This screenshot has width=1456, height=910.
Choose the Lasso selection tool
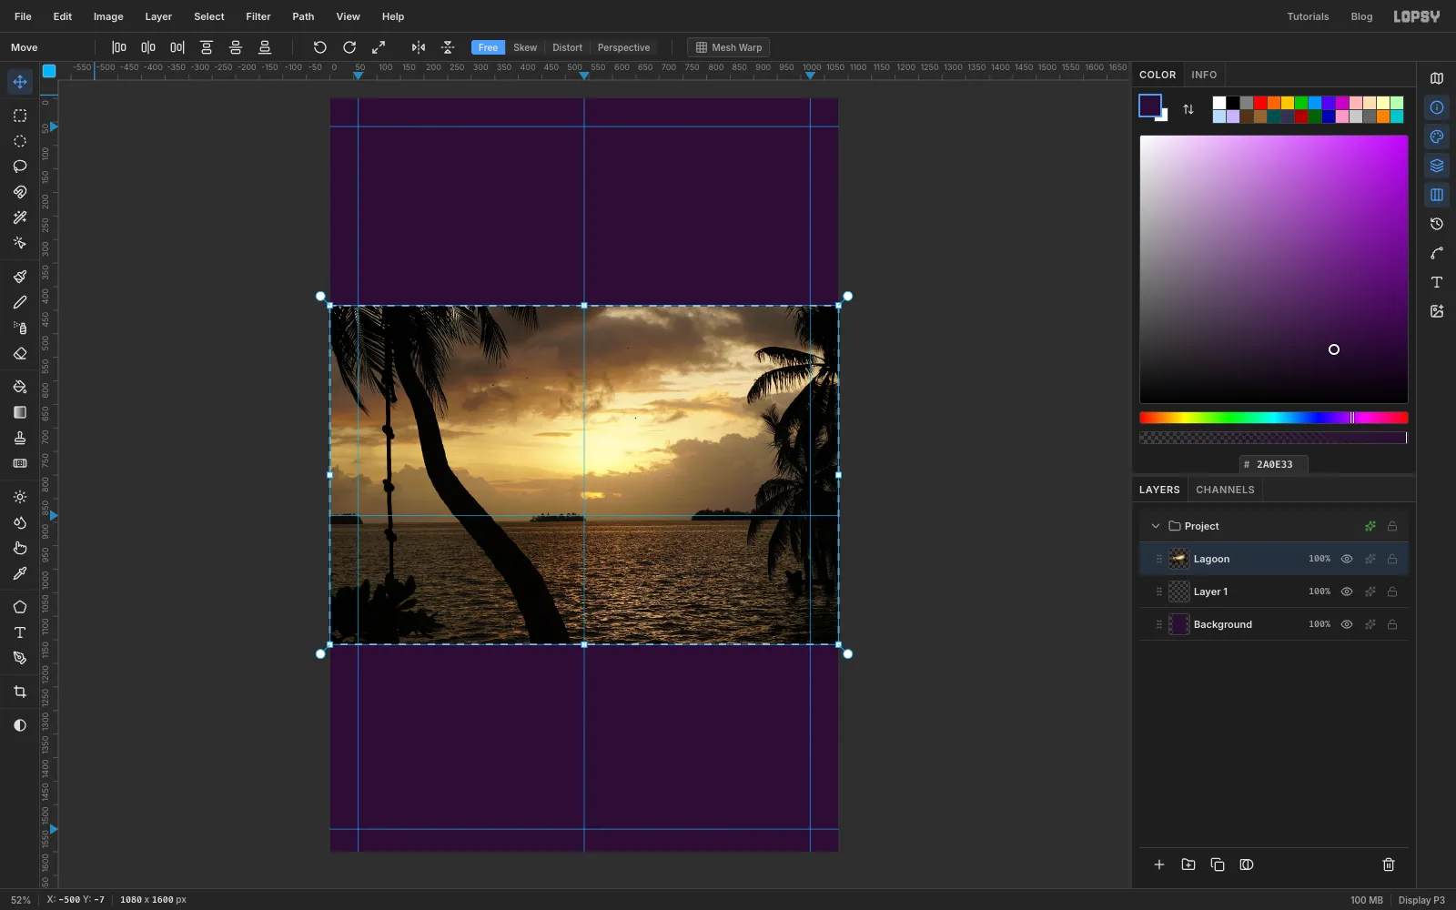20,167
